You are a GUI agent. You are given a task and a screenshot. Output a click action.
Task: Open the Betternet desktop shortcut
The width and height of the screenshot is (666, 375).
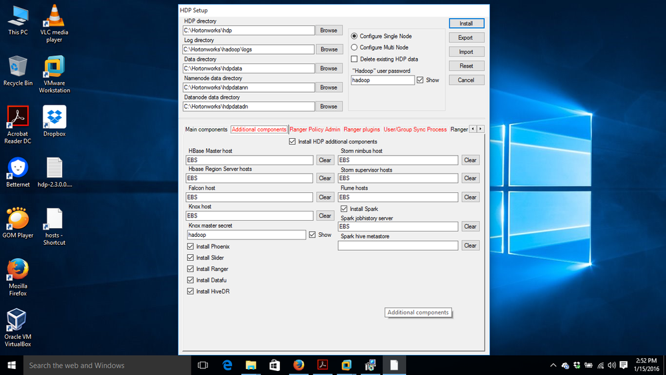(x=18, y=168)
